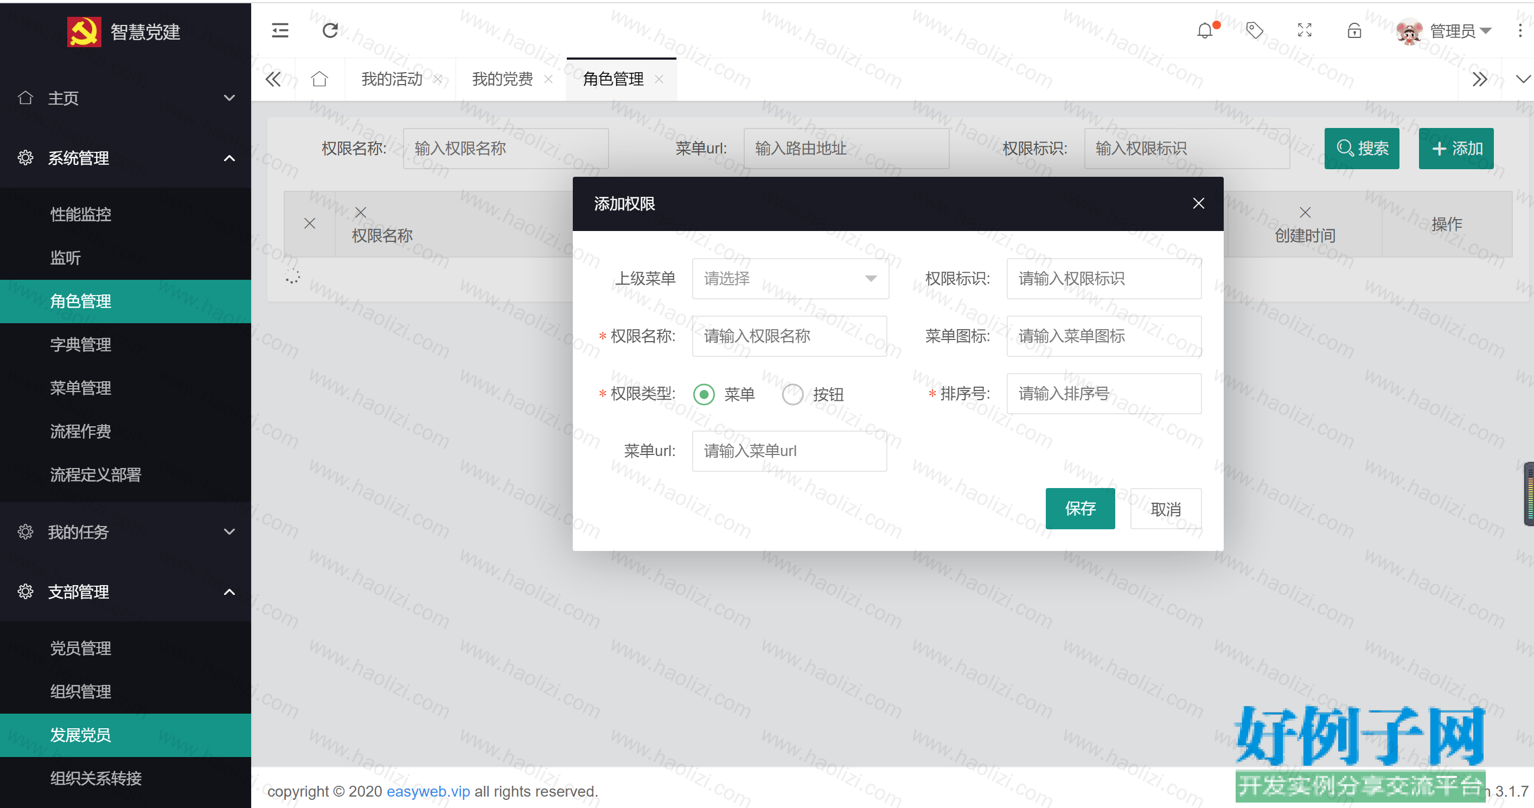Open 流程定义部署 in sidebar
The height and width of the screenshot is (808, 1534).
(126, 475)
